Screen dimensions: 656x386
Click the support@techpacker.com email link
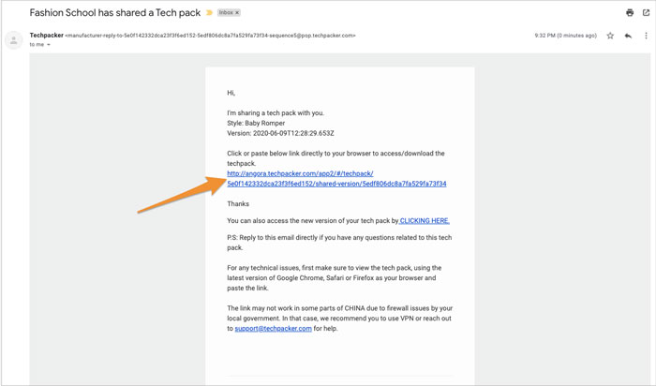tap(273, 329)
